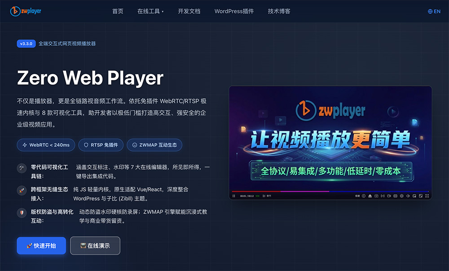449x271 pixels.
Task: Open the 开发文档 navigation item
Action: point(189,11)
